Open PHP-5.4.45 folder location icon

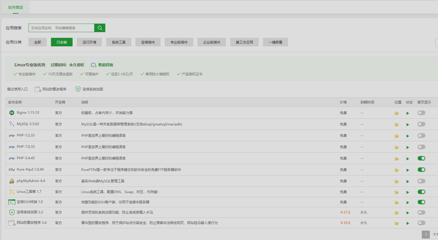pyautogui.click(x=397, y=159)
